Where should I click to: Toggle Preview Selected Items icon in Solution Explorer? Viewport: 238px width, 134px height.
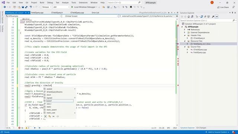[216, 16]
